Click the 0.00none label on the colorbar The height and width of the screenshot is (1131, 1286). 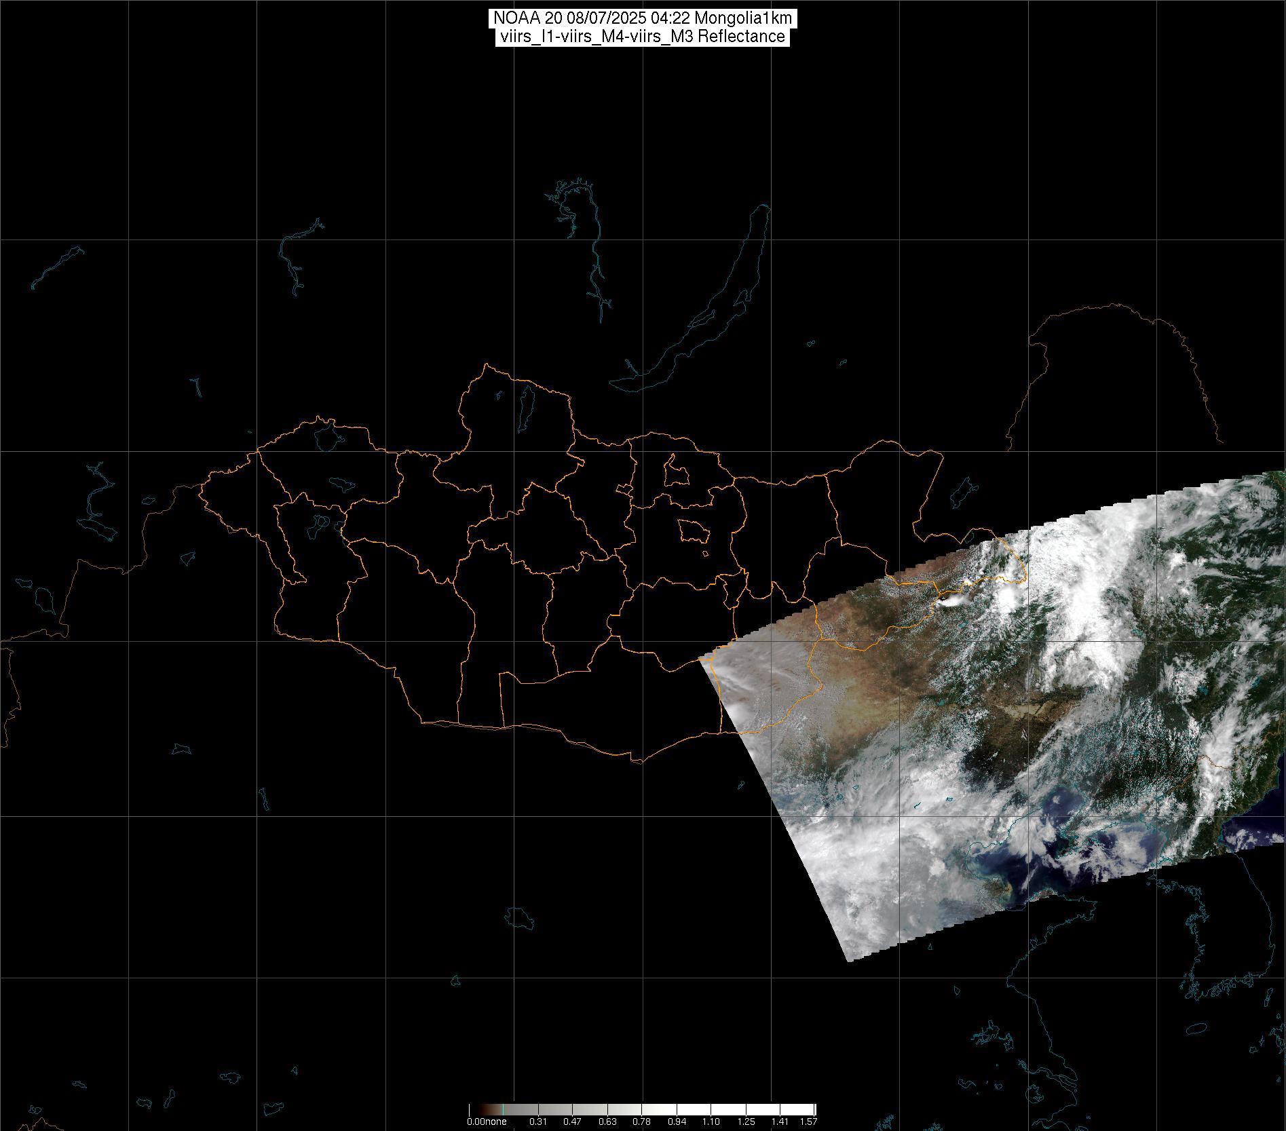(487, 1122)
